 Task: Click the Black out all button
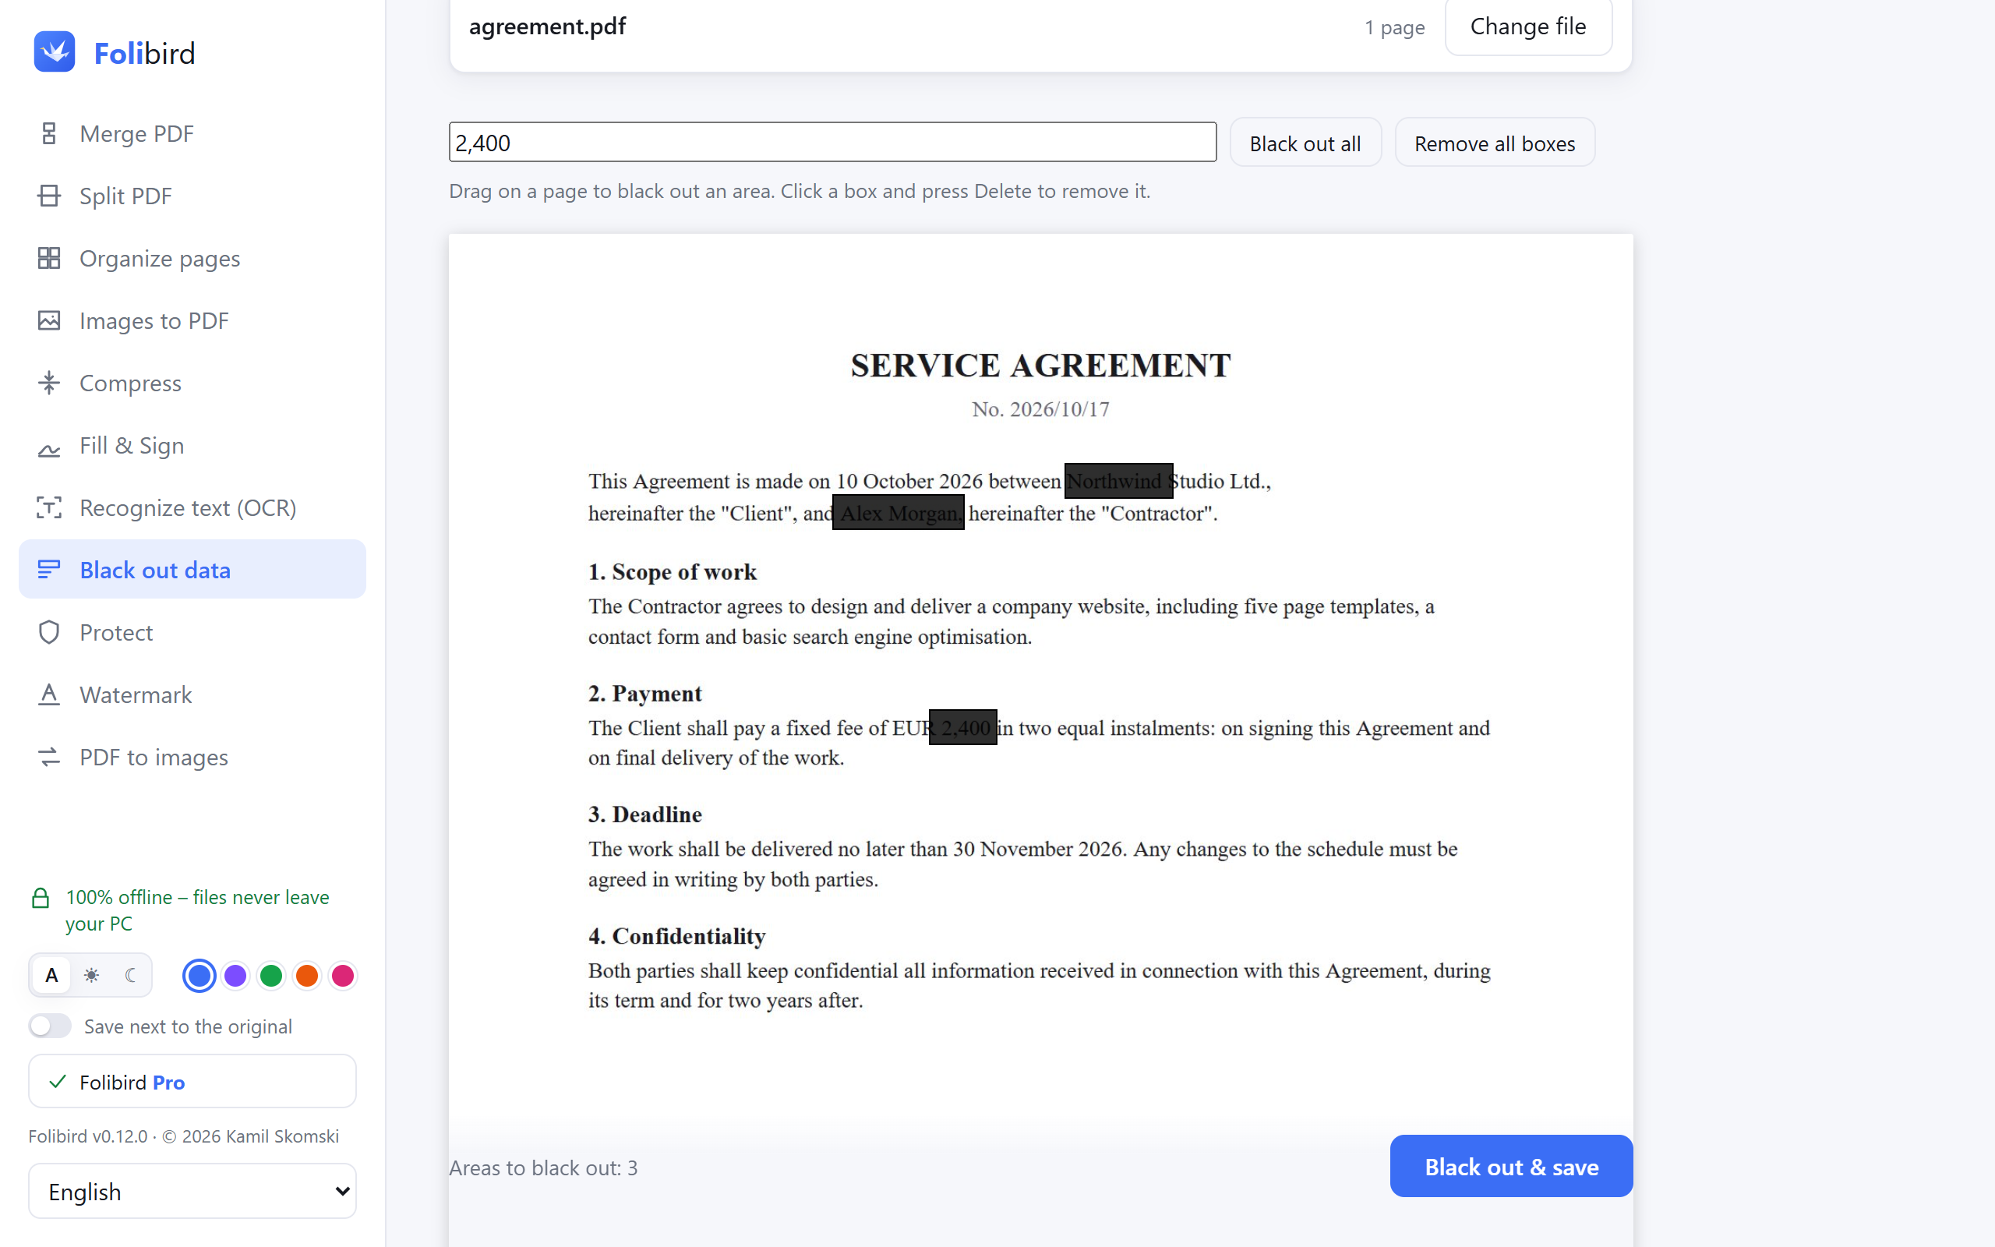1305,143
